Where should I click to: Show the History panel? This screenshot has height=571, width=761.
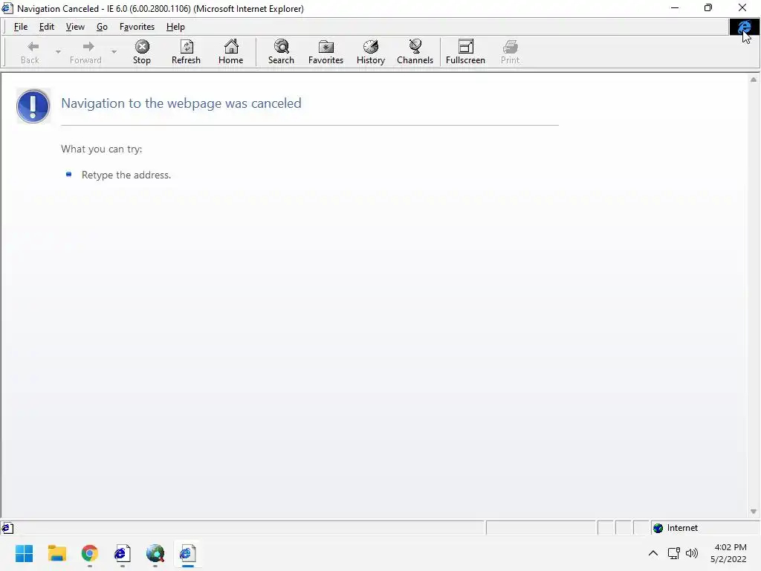371,53
